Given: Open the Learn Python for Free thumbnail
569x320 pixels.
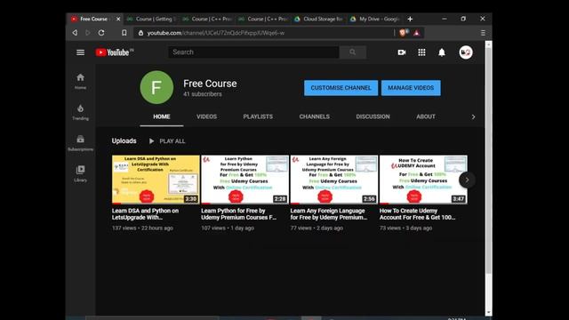Looking at the screenshot, I should [245, 180].
